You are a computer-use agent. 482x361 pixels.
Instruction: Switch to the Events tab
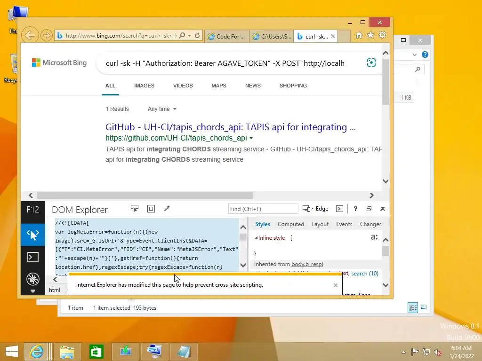[x=344, y=224]
